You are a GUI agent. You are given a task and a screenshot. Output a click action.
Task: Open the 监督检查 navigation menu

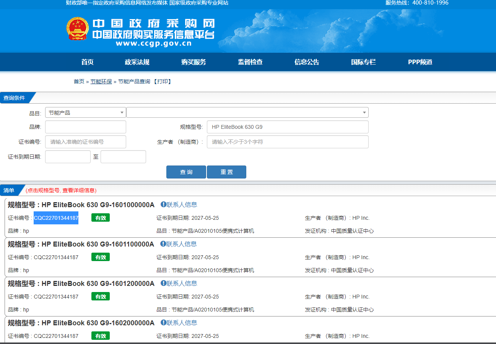[250, 62]
